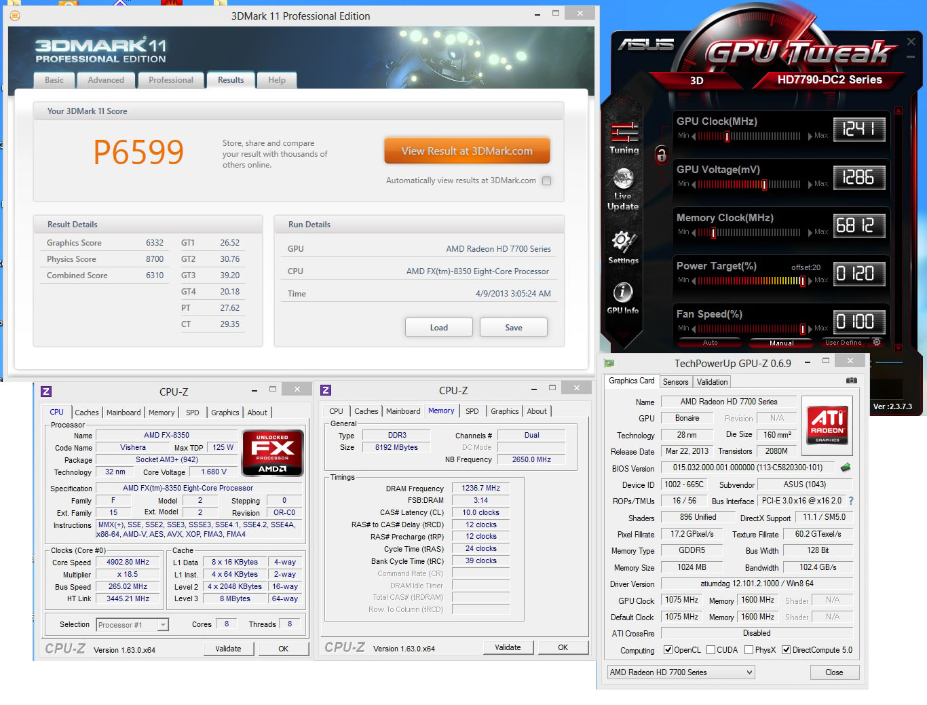Open the Tuning panel in GPU Tweak
The image size is (927, 705).
(624, 138)
